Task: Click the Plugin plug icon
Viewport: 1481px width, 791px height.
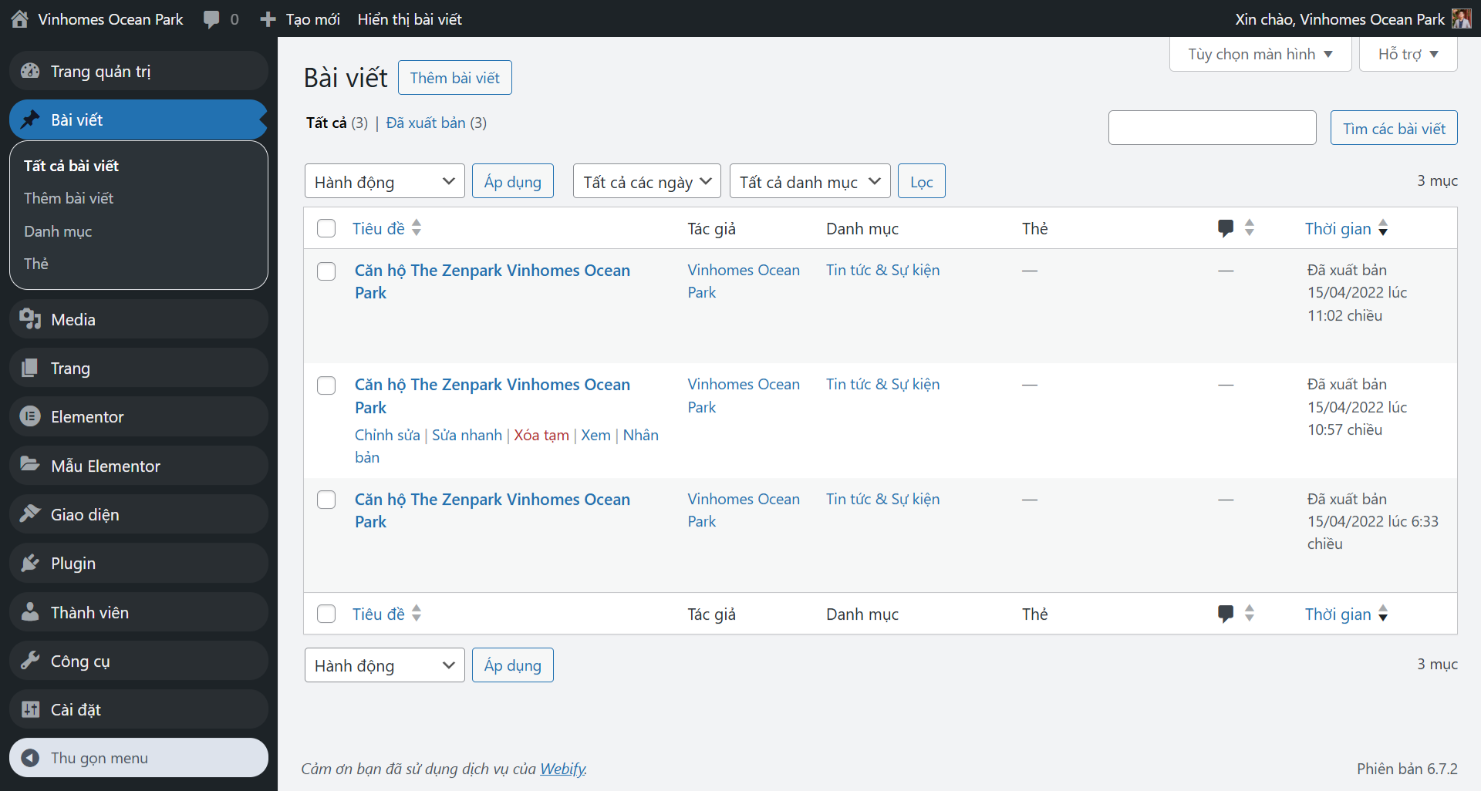Action: tap(30, 563)
